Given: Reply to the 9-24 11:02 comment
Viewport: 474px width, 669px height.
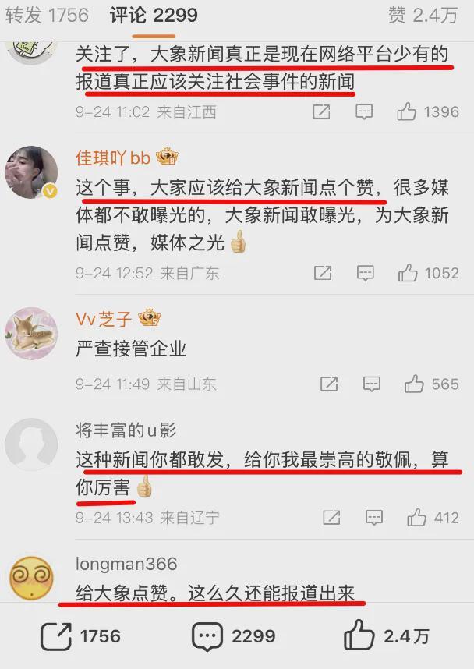Looking at the screenshot, I should (x=364, y=112).
